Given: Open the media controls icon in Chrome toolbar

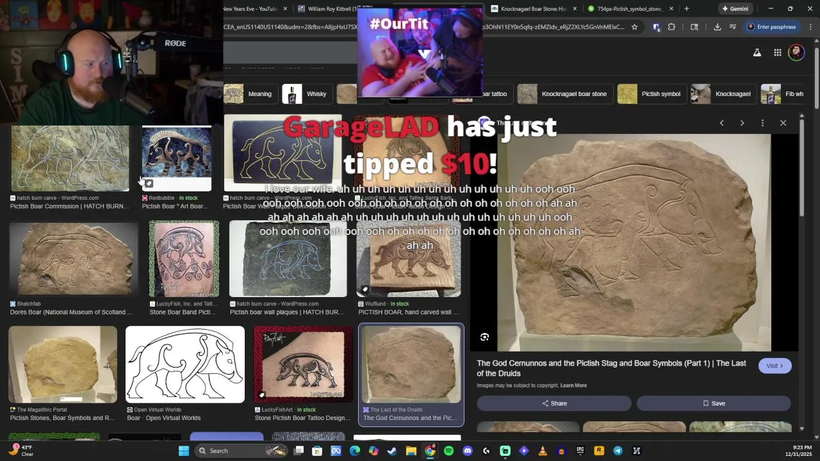Looking at the screenshot, I should click(733, 27).
